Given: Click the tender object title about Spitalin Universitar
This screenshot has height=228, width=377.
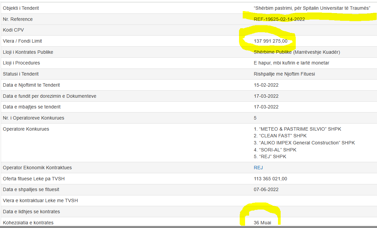Looking at the screenshot, I should (x=312, y=8).
